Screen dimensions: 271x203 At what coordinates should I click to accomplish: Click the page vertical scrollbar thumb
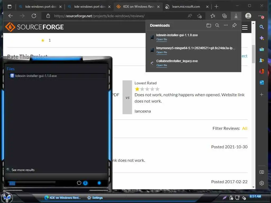coord(253,54)
